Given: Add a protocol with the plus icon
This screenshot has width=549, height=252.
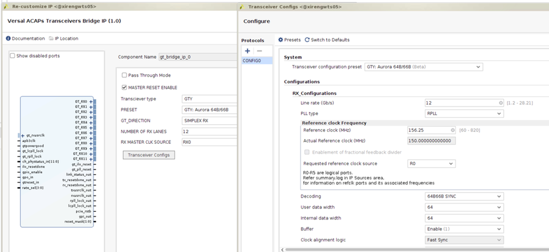Looking at the screenshot, I should 247,51.
